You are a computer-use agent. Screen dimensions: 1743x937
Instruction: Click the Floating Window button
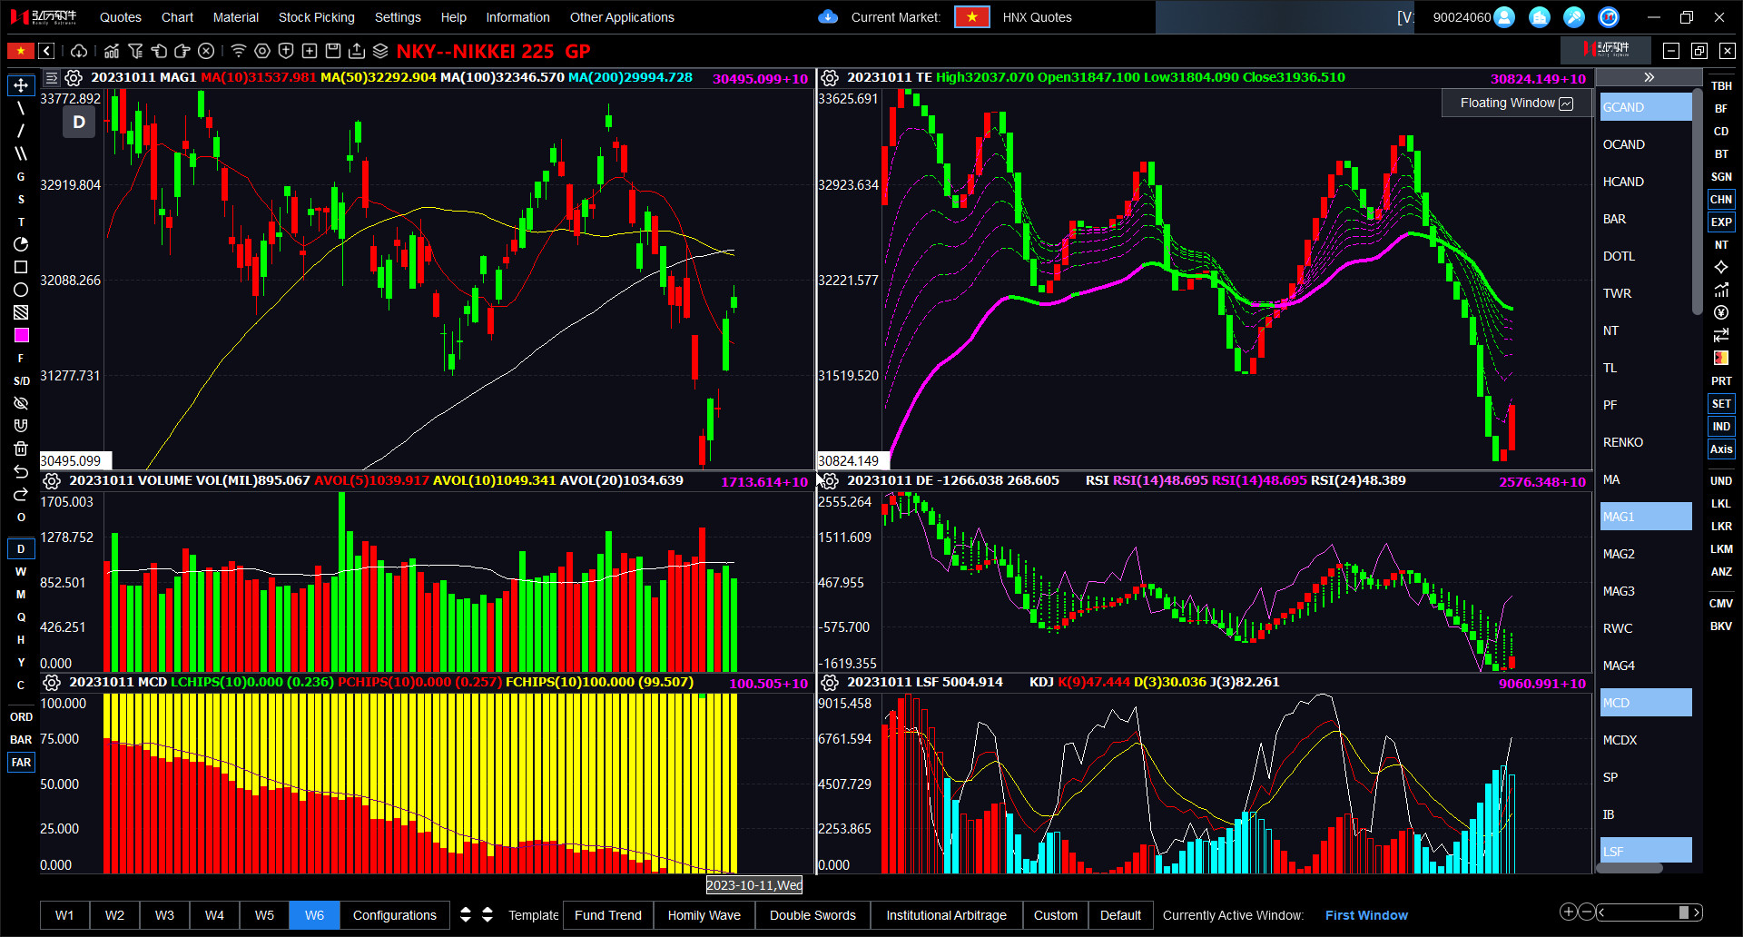click(1516, 104)
